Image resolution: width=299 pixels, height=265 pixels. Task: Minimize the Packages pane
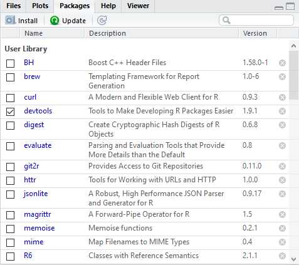click(279, 8)
